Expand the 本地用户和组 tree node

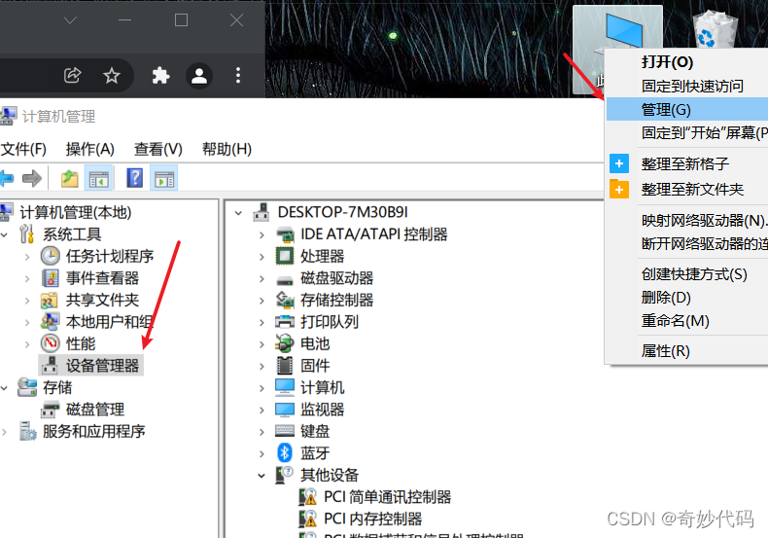point(27,322)
